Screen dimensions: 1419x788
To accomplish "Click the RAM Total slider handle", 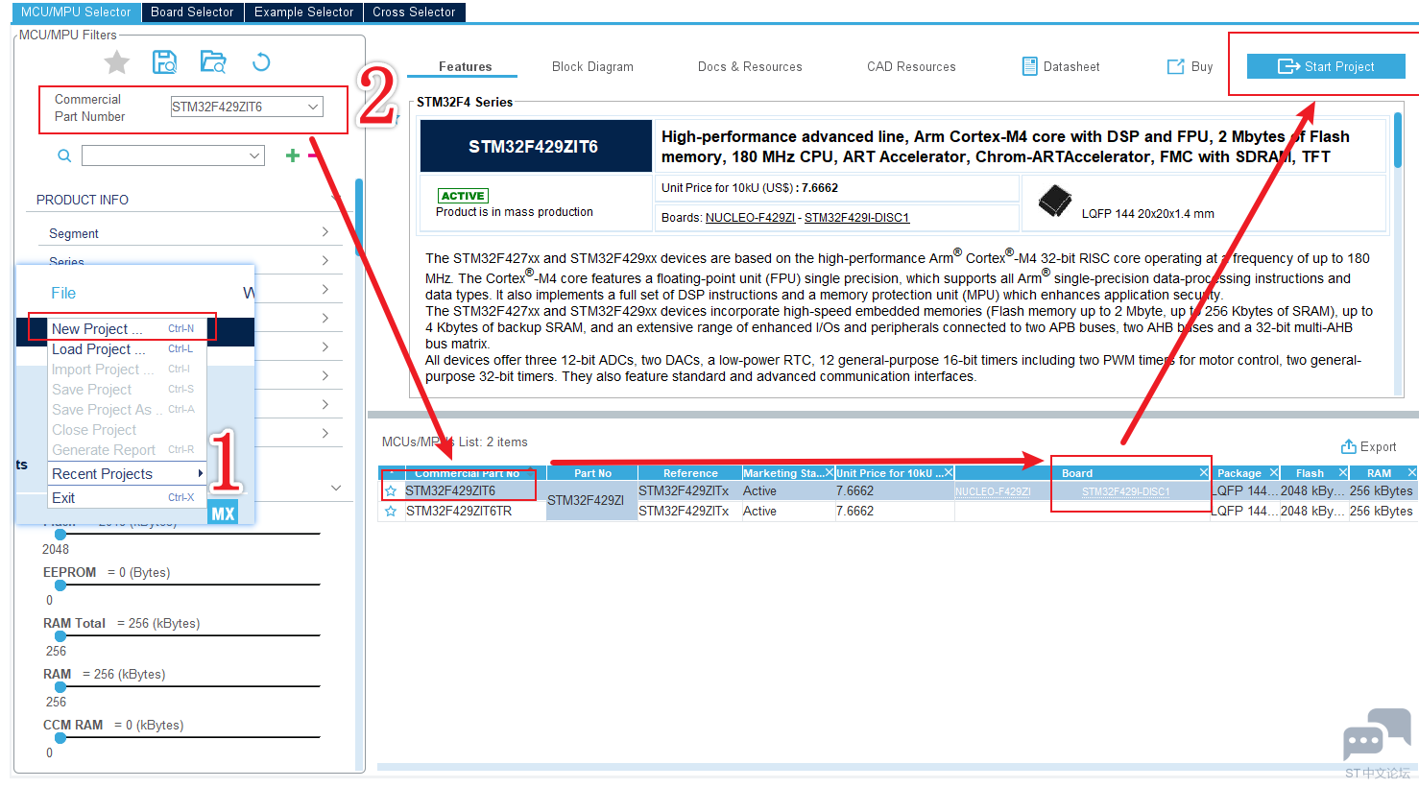I will (x=60, y=635).
